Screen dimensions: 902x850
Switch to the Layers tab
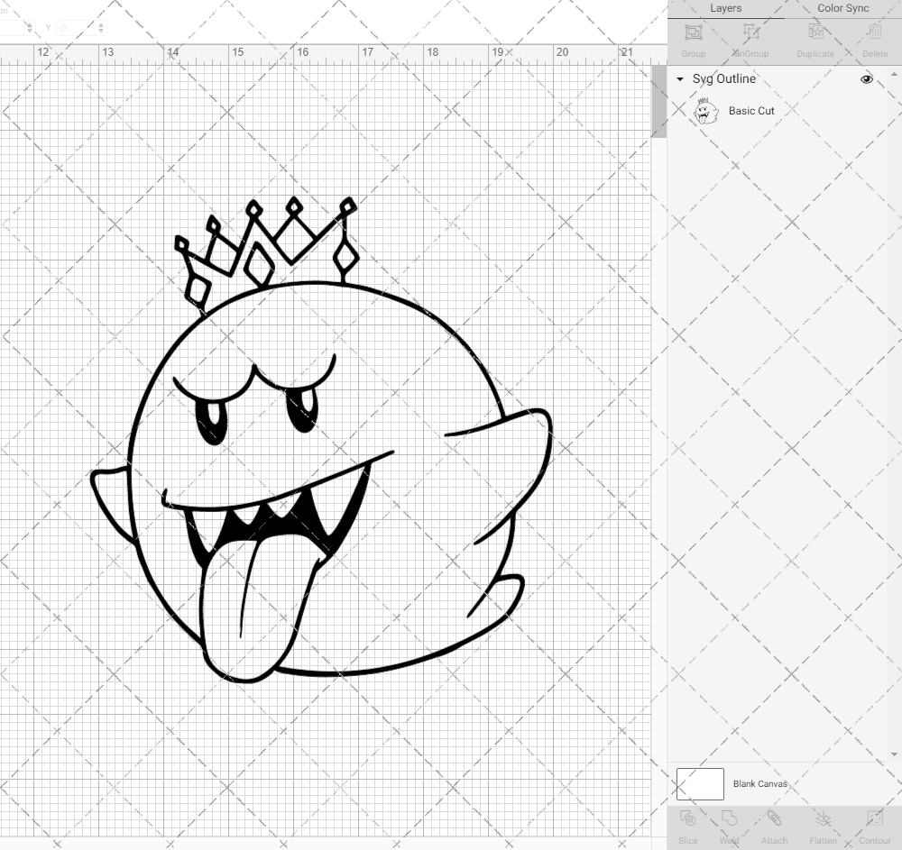725,8
